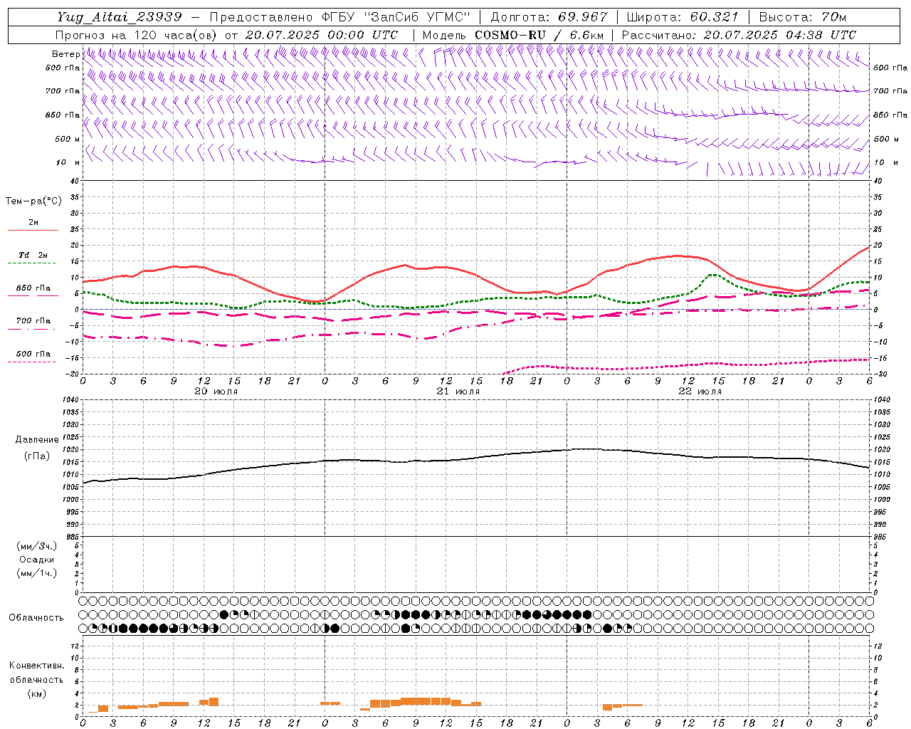Select the Ветер wind panel label
911x729 pixels.
[65, 54]
